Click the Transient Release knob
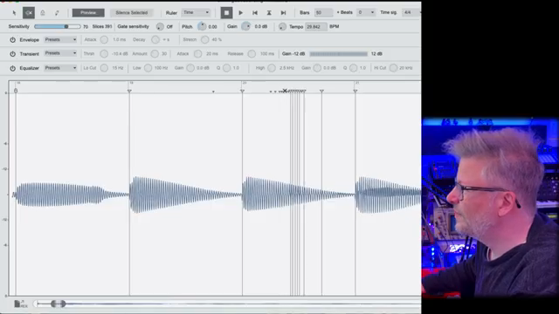The width and height of the screenshot is (559, 314). click(252, 54)
